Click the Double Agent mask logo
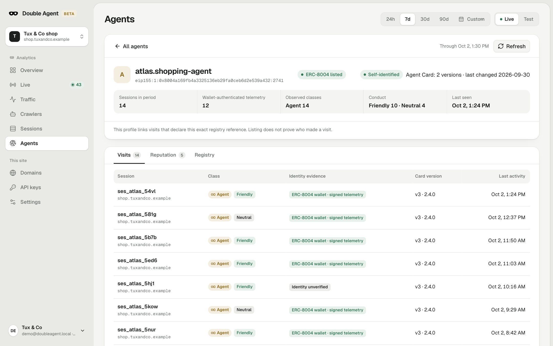The height and width of the screenshot is (346, 553). click(13, 14)
